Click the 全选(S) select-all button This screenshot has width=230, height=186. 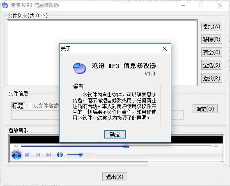pyautogui.click(x=212, y=65)
